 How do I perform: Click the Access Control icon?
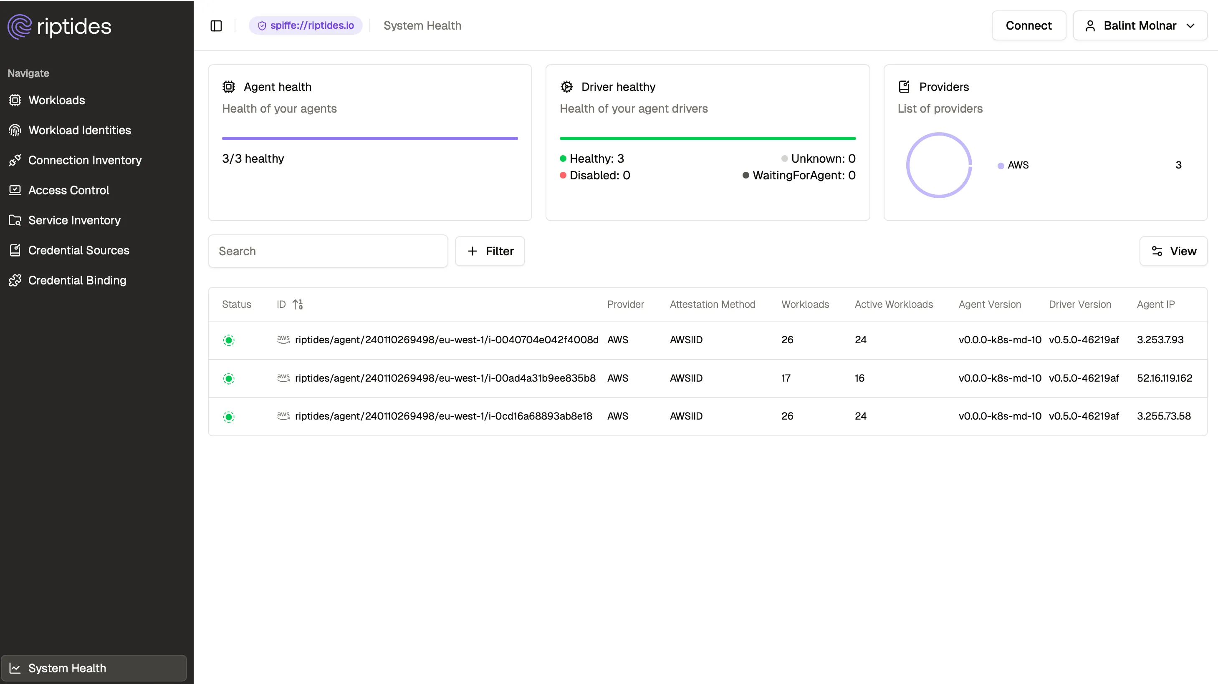point(15,190)
